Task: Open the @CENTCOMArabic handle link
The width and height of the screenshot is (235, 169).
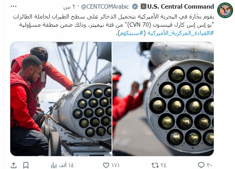Action: pyautogui.click(x=105, y=7)
